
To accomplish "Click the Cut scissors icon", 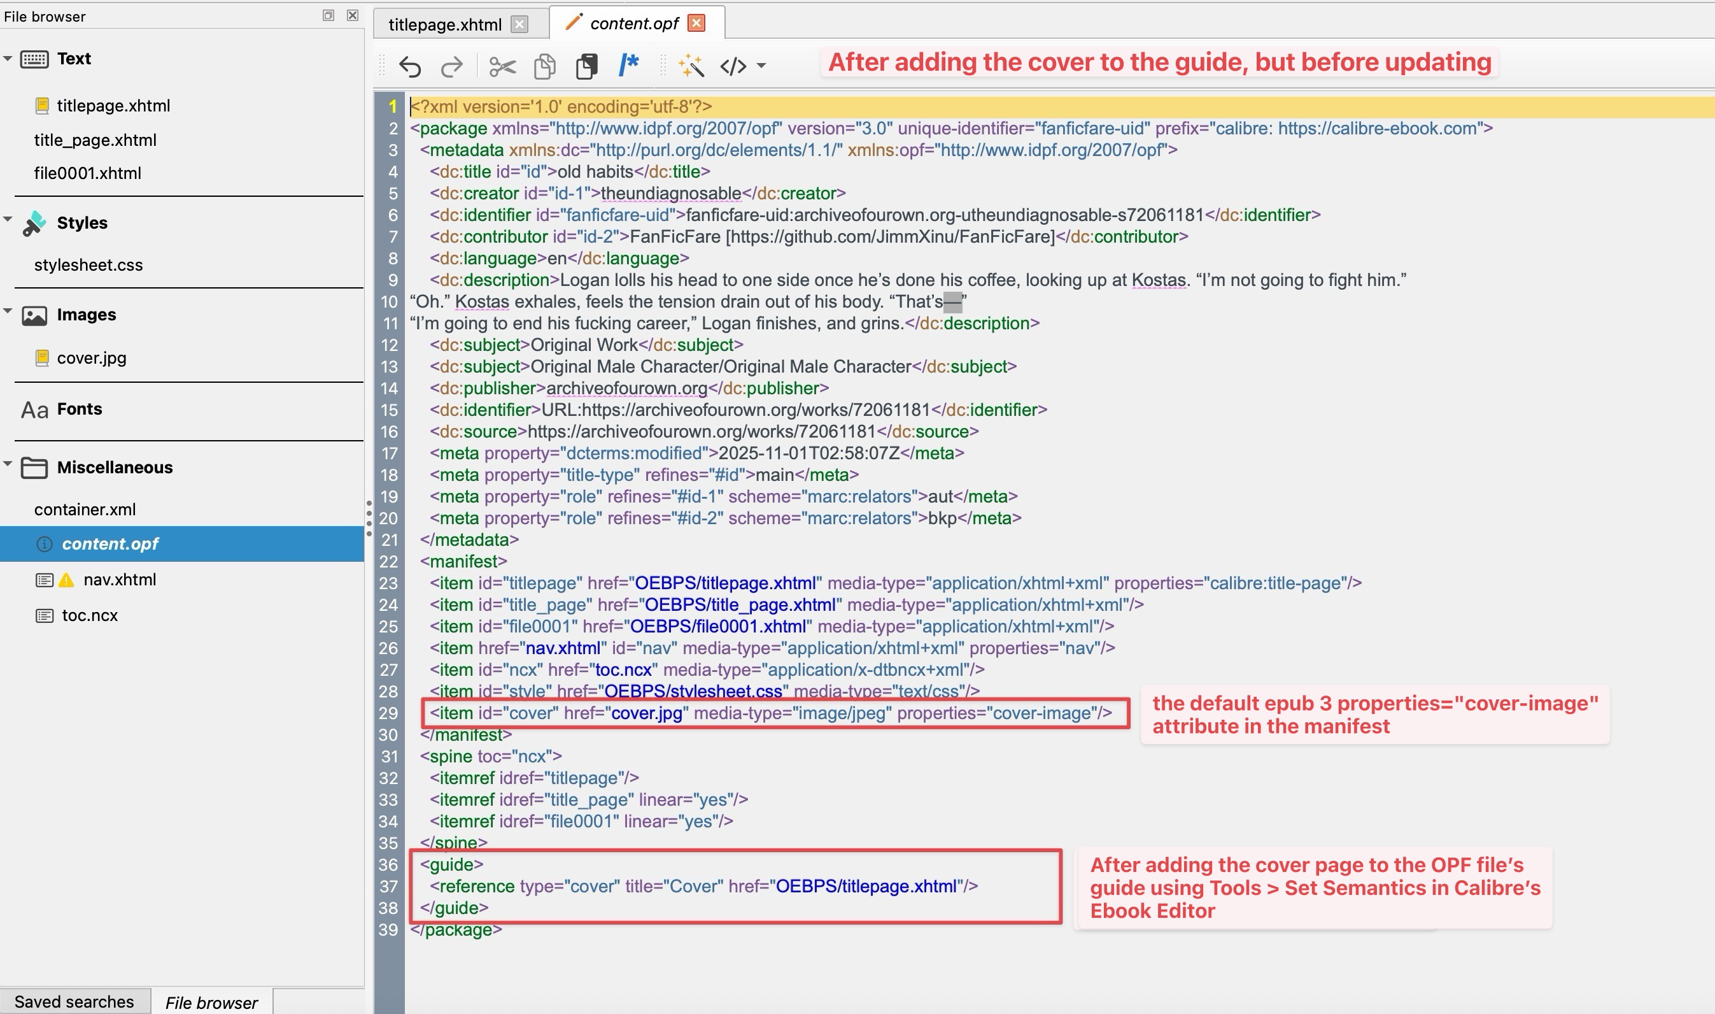I will [502, 66].
